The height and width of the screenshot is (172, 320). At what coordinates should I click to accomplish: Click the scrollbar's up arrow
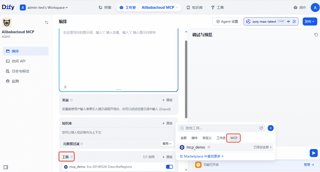[186, 31]
